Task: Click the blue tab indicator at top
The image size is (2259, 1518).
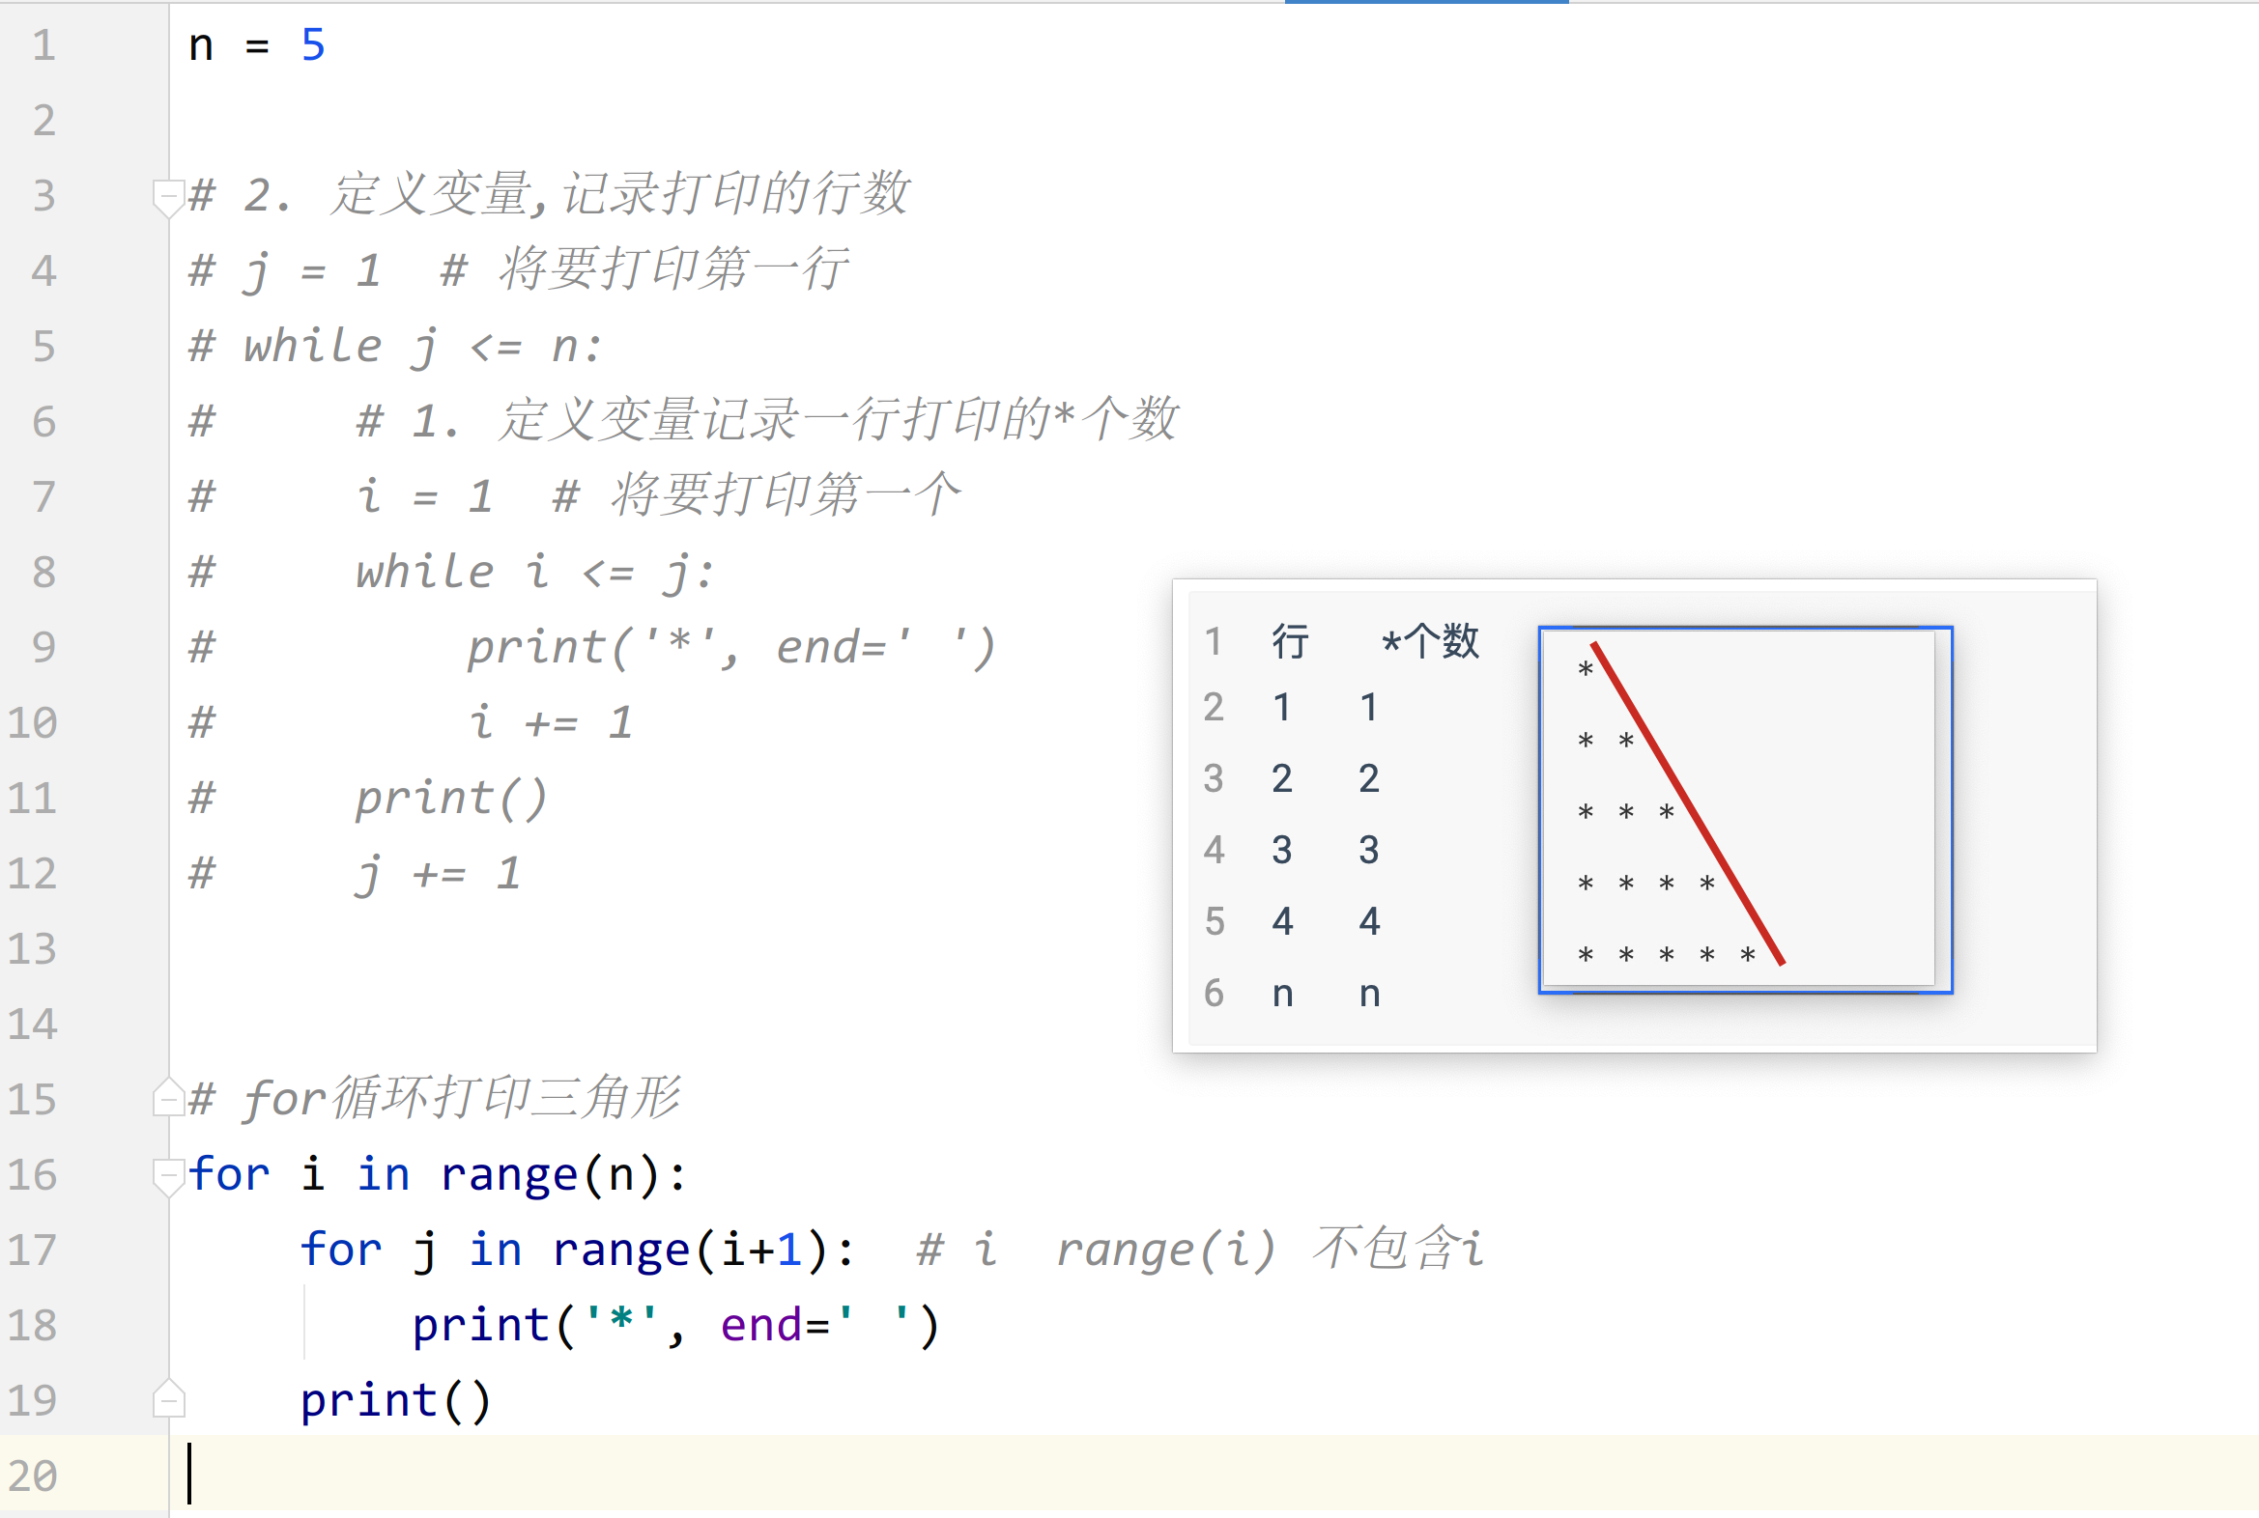Action: (1426, 3)
